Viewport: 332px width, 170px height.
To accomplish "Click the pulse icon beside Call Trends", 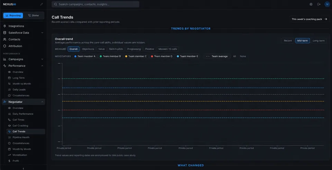I will [x=9, y=132].
